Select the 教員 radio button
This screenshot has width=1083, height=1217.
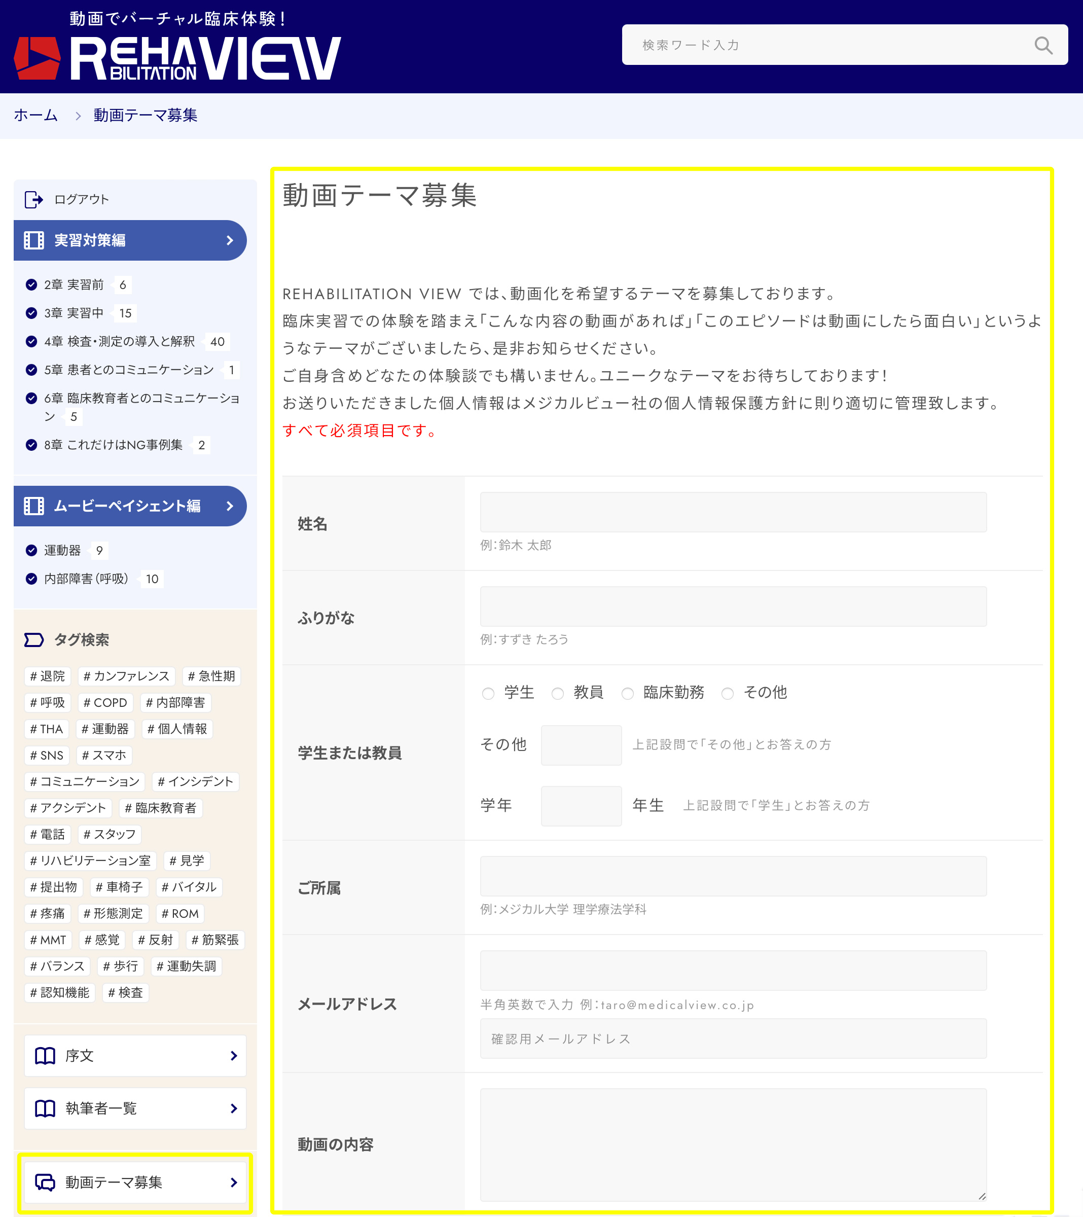[557, 694]
